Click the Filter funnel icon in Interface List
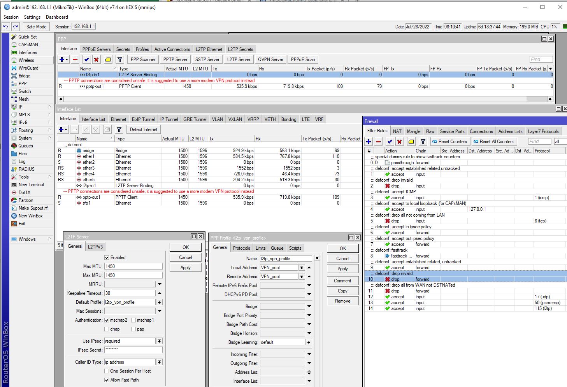The width and height of the screenshot is (567, 387). pos(119,130)
